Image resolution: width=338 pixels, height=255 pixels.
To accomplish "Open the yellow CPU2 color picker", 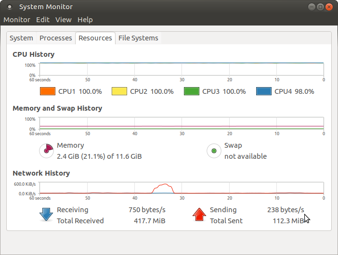I will pos(119,91).
